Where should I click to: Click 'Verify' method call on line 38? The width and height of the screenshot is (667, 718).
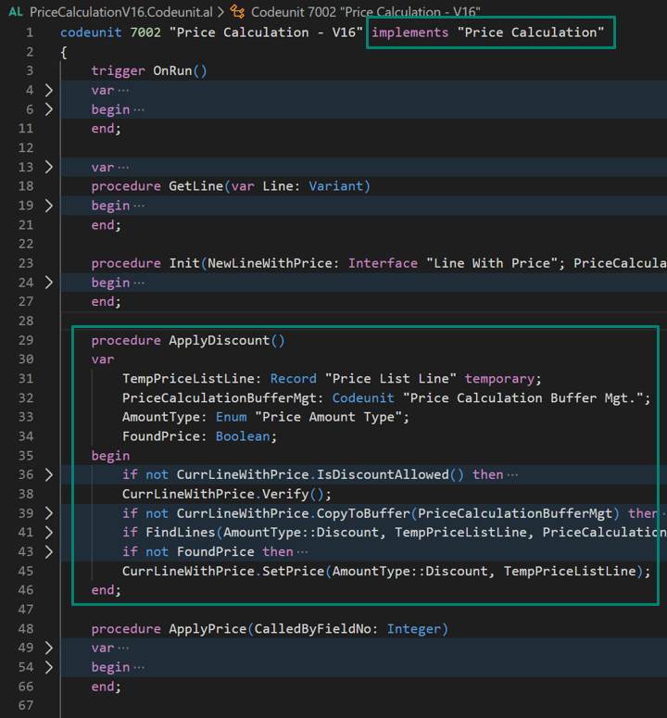click(285, 494)
